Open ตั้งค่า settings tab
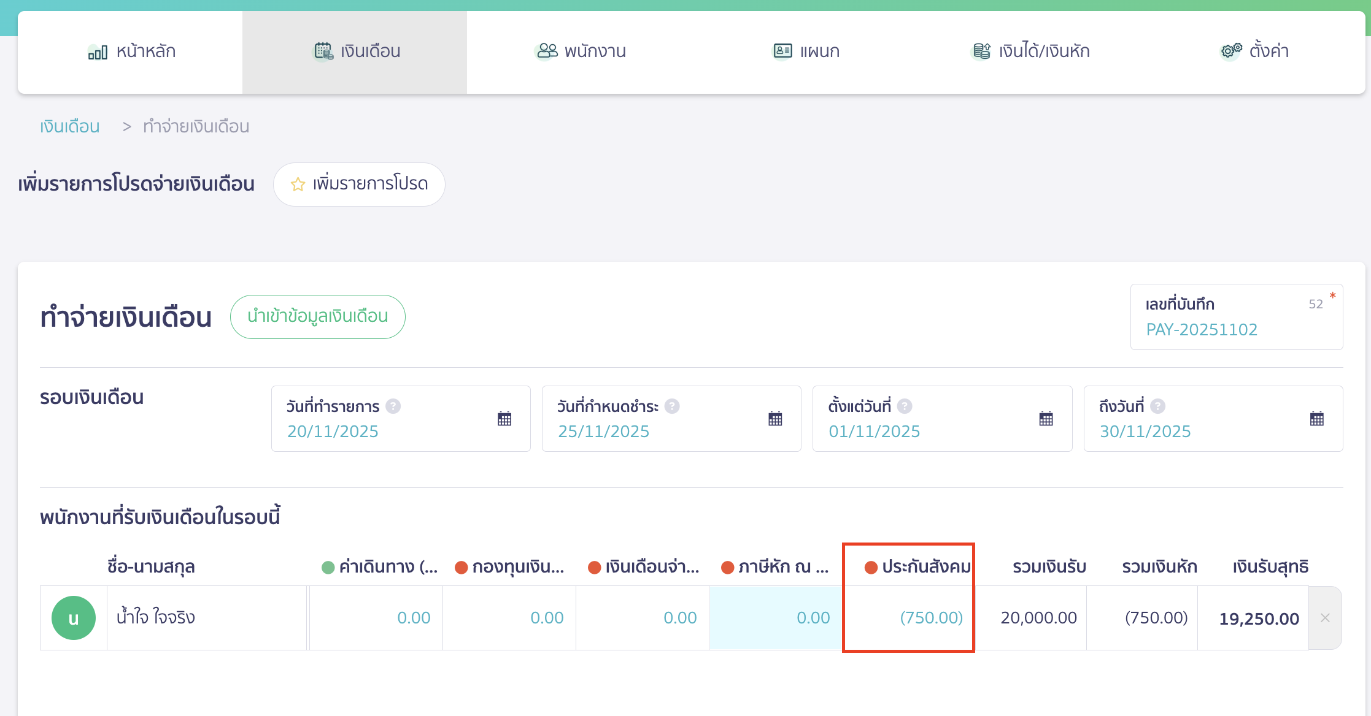This screenshot has width=1371, height=716. [x=1254, y=51]
